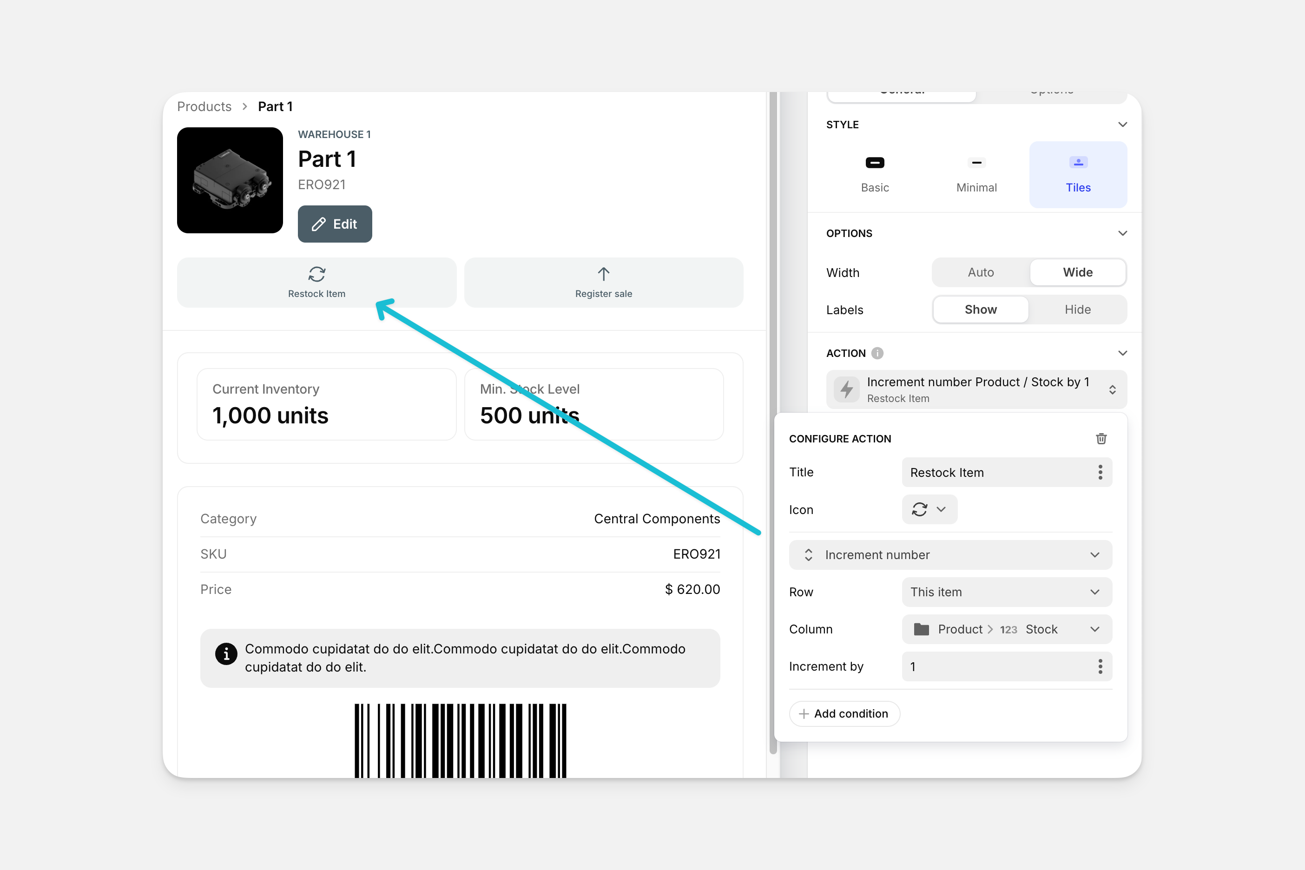Screen dimensions: 1305x870
Task: Click the up-down icon in Increment number
Action: [808, 555]
